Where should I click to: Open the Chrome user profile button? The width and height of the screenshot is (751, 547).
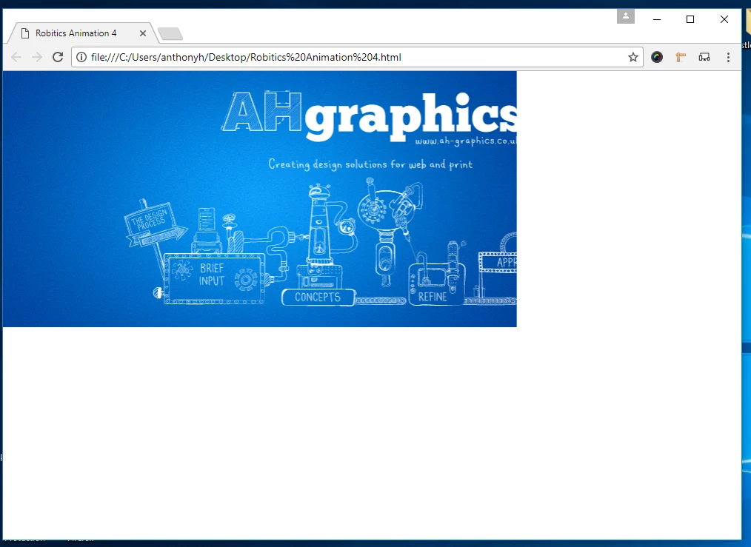(x=626, y=16)
